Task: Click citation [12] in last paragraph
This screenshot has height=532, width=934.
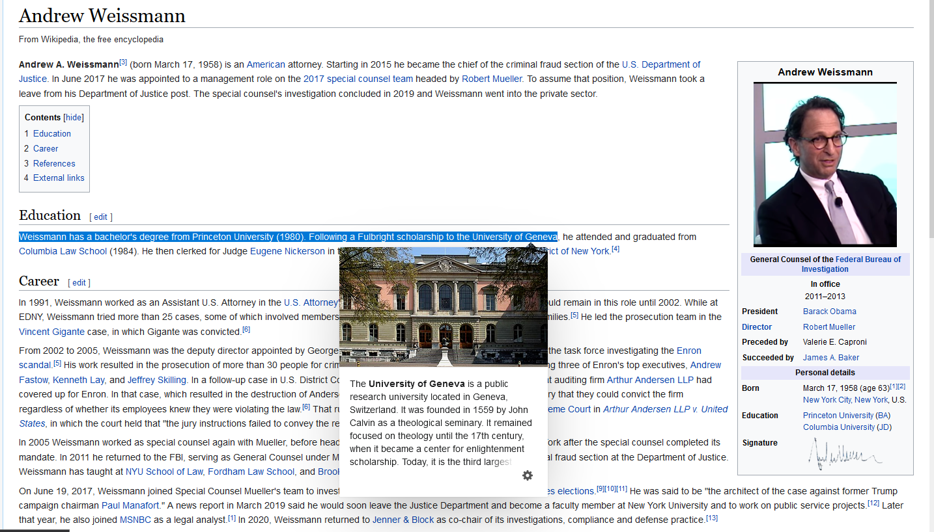Action: coord(873,503)
